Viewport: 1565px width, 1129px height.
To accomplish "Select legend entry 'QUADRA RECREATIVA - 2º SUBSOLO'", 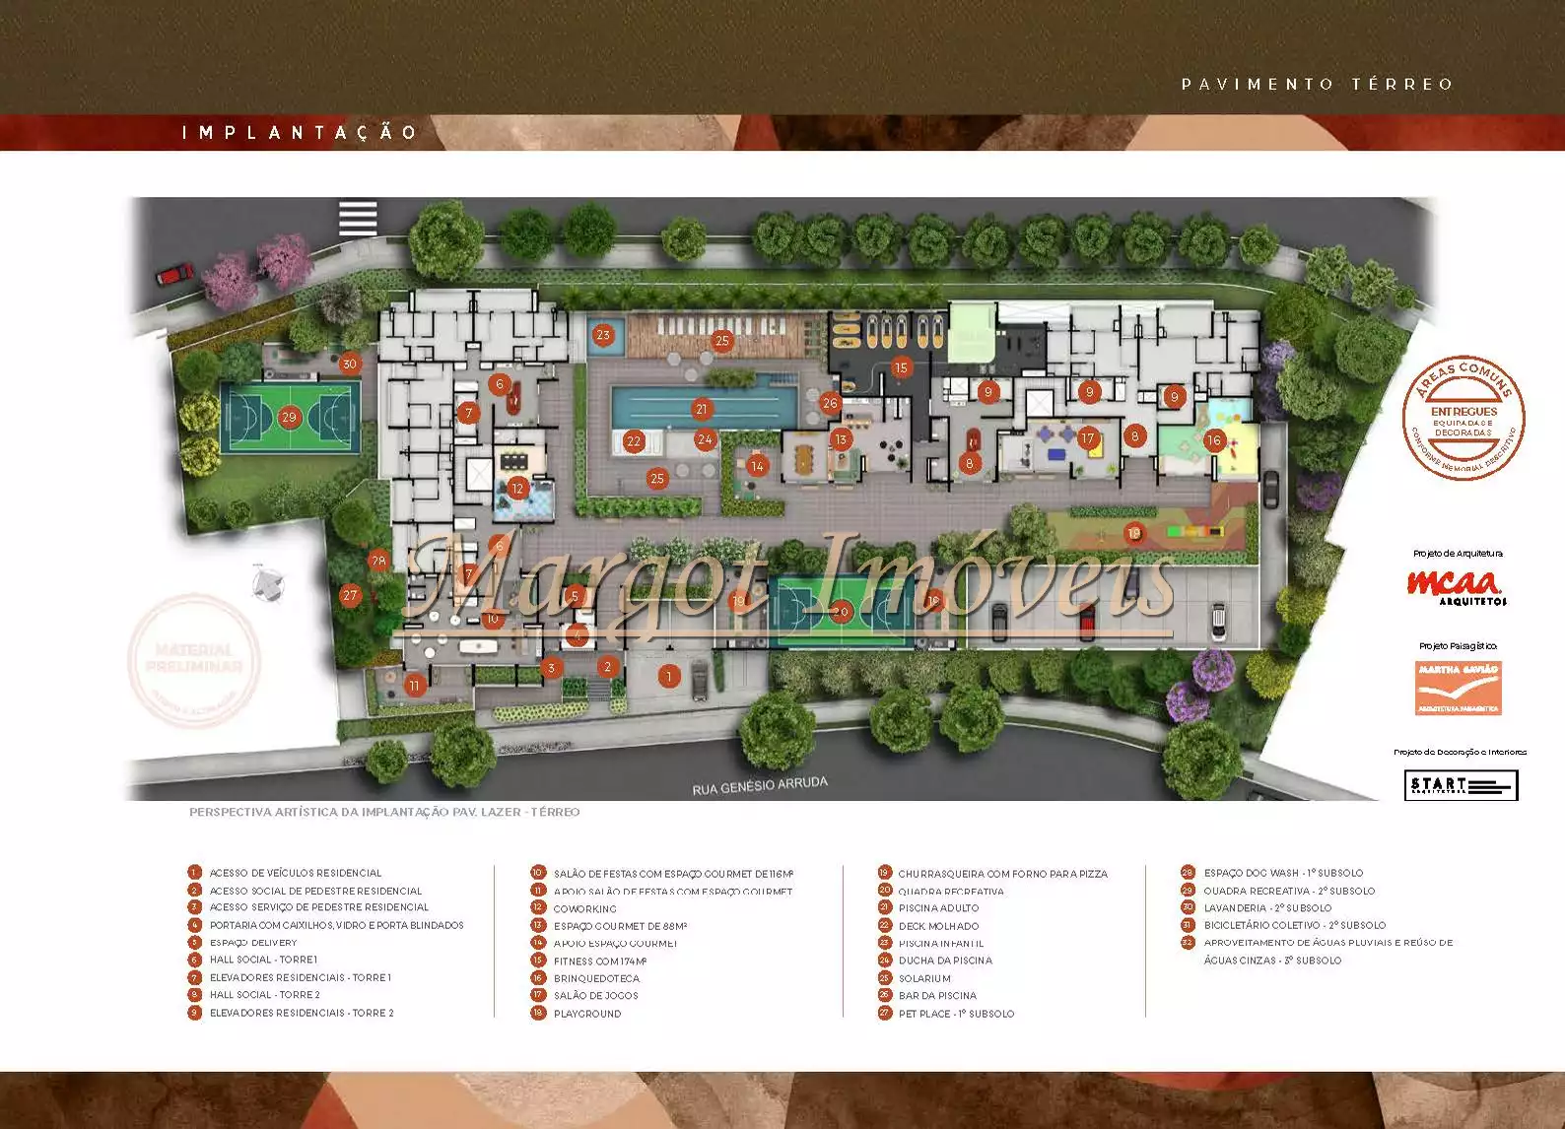I will 1289,891.
